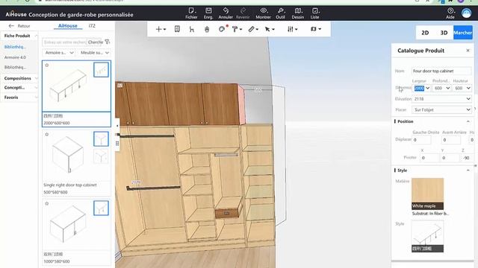478x268 pixels.
Task: Open the Meuble su... category dropdown
Action: tap(95, 53)
